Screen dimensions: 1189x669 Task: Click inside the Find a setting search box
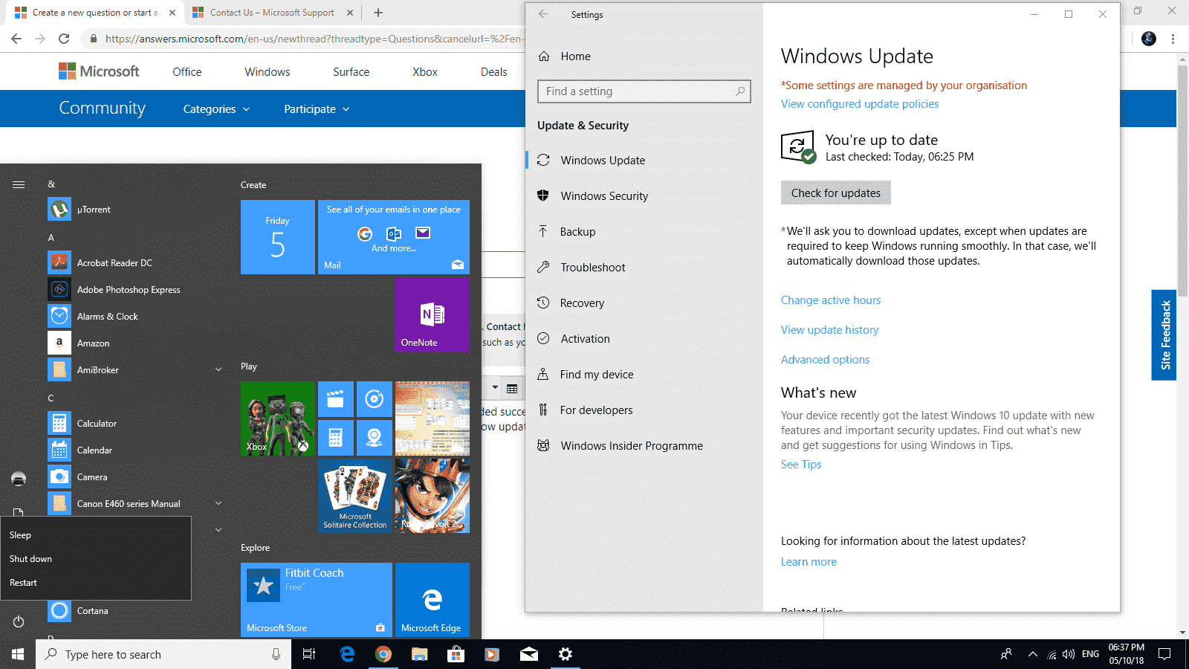644,91
